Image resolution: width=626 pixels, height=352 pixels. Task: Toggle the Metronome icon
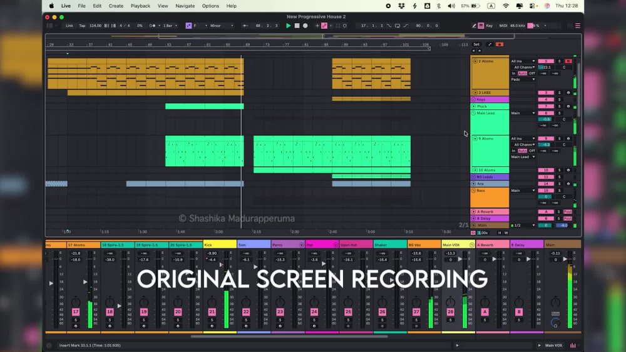153,26
